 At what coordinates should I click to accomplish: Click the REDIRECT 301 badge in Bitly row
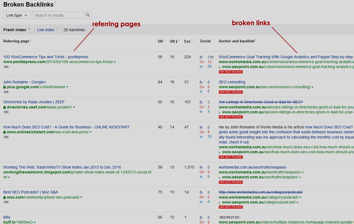(230, 217)
